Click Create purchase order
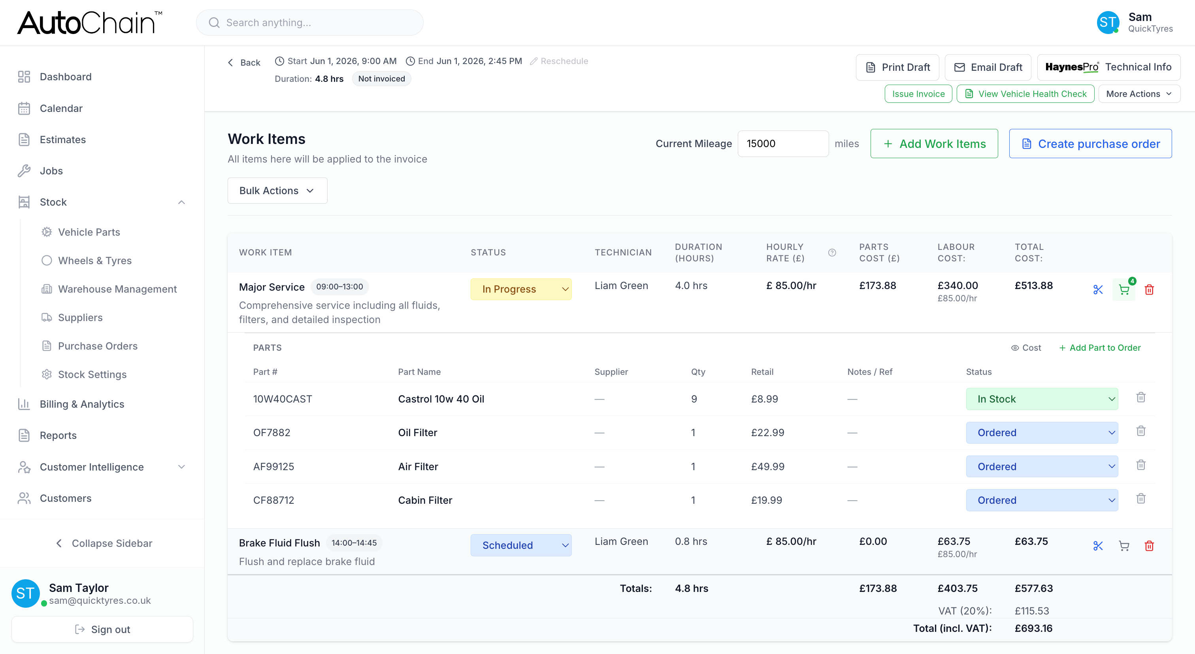The width and height of the screenshot is (1195, 654). tap(1090, 144)
